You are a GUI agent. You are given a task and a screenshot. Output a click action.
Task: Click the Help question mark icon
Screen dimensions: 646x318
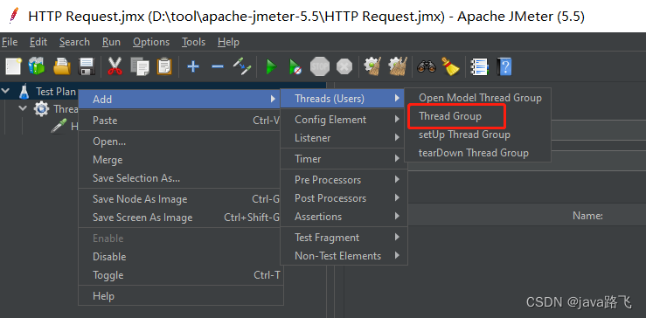pyautogui.click(x=504, y=66)
